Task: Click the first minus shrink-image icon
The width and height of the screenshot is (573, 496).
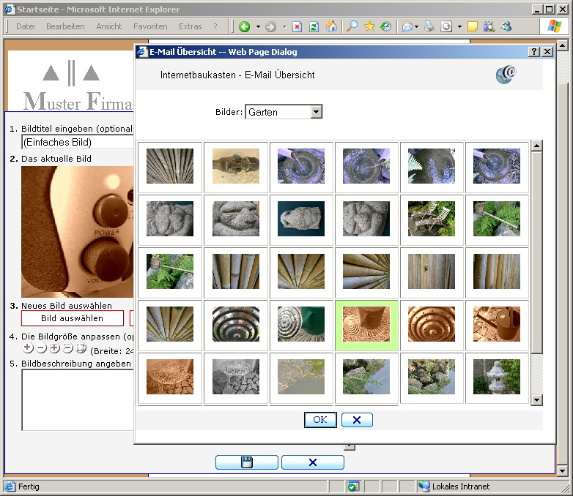Action: tap(41, 348)
